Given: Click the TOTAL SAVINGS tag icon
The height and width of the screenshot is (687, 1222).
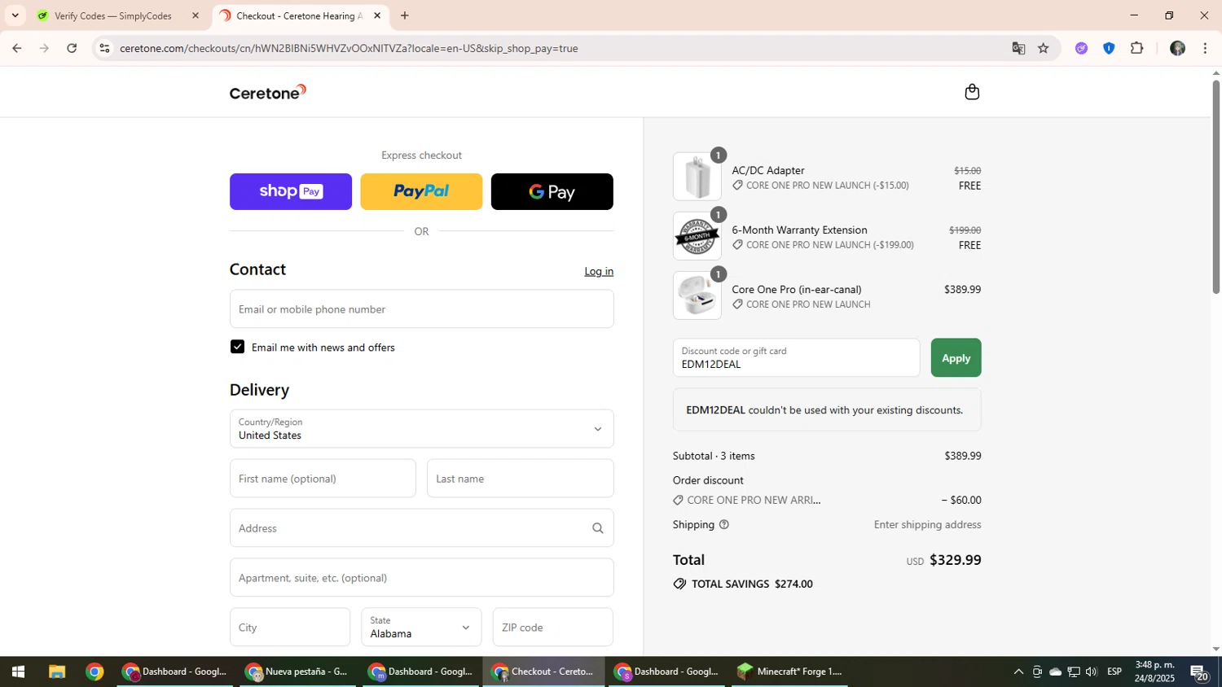Looking at the screenshot, I should (679, 584).
